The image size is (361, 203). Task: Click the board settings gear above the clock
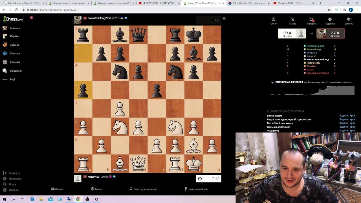point(224,19)
